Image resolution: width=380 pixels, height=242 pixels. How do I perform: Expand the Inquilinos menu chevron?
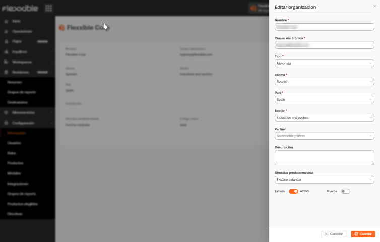tap(51, 52)
